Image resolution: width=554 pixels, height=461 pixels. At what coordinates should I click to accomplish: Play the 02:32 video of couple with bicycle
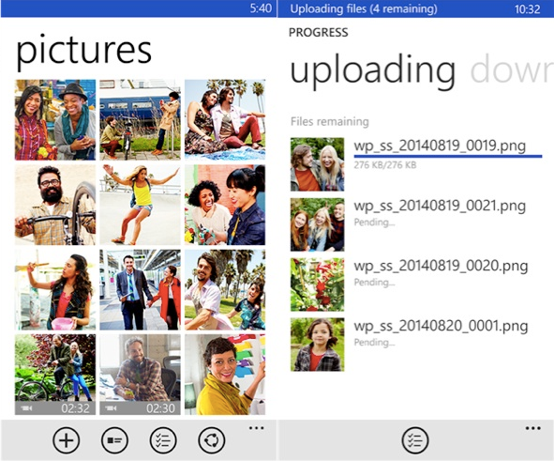point(55,375)
